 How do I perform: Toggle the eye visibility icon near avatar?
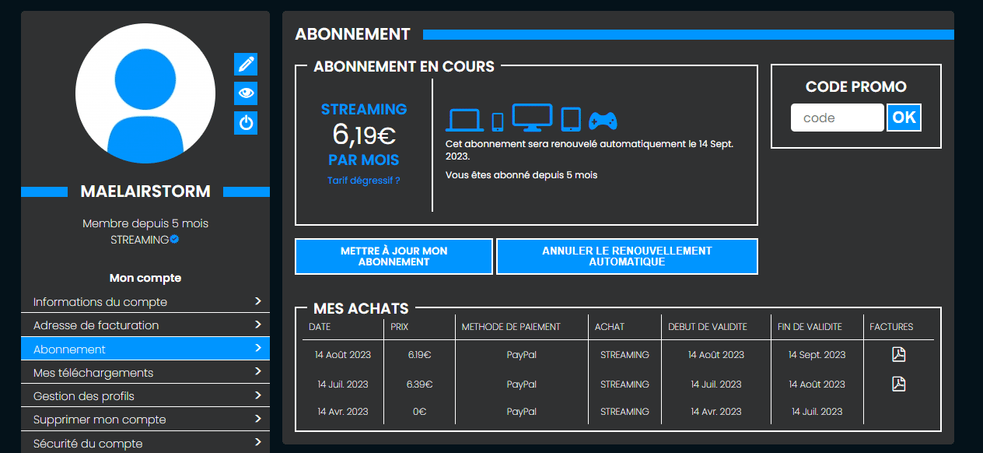click(x=246, y=93)
